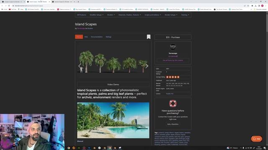Select the All Products menu item
The image size is (268, 150).
(x=81, y=15)
